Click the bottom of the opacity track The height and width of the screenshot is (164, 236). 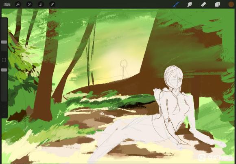point(4,100)
